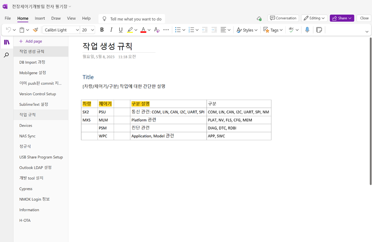Click the Format Painter icon
Image resolution: width=372 pixels, height=242 pixels.
(36, 30)
